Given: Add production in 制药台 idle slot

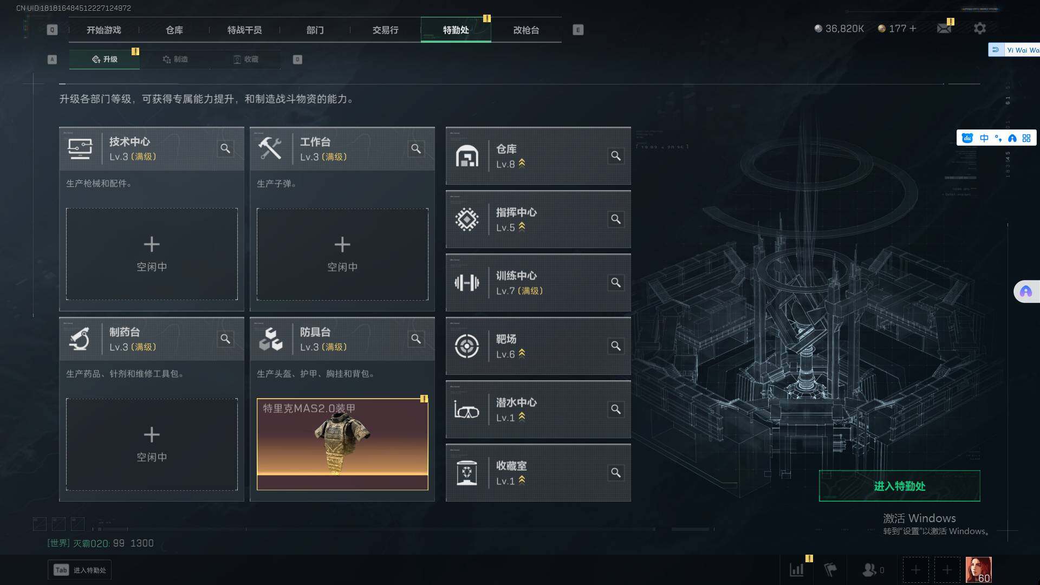Looking at the screenshot, I should tap(152, 444).
